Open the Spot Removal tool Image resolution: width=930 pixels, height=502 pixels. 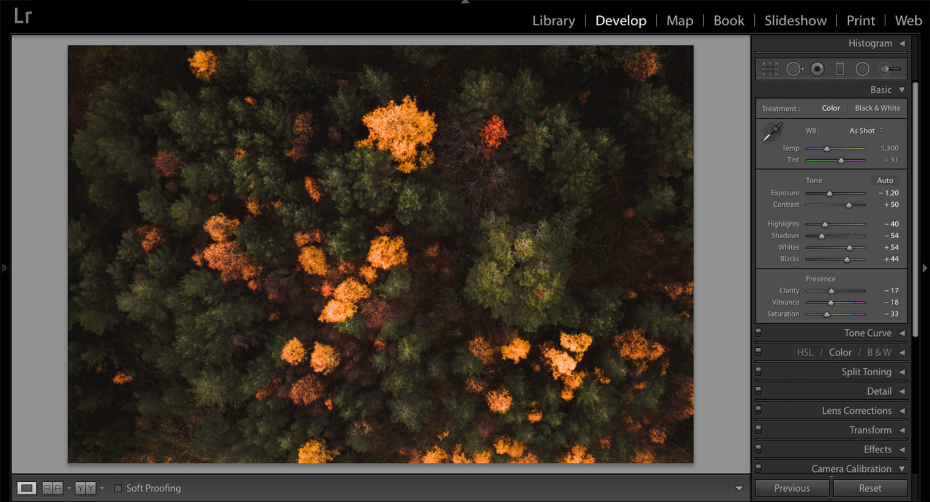click(795, 69)
